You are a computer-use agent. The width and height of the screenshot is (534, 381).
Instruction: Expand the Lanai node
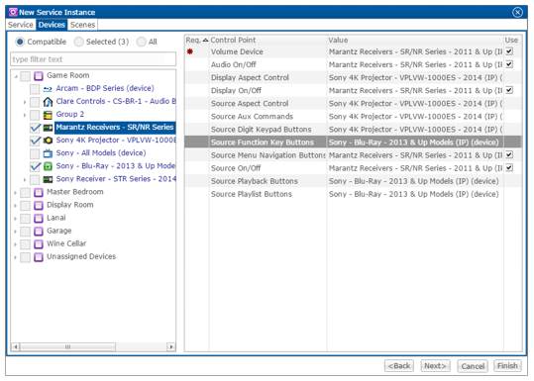(x=15, y=219)
